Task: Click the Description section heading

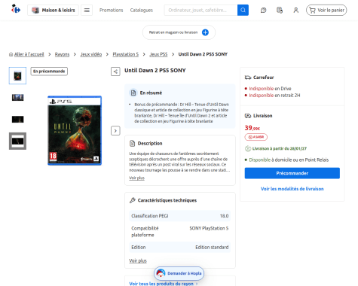Action: point(150,143)
